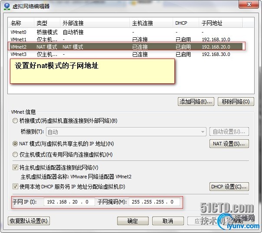The width and height of the screenshot is (262, 233).
Task: Confirm with the 确定 button
Action: [133, 221]
